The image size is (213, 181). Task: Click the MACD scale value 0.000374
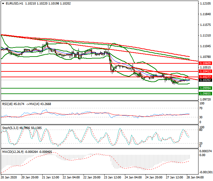(x=206, y=151)
